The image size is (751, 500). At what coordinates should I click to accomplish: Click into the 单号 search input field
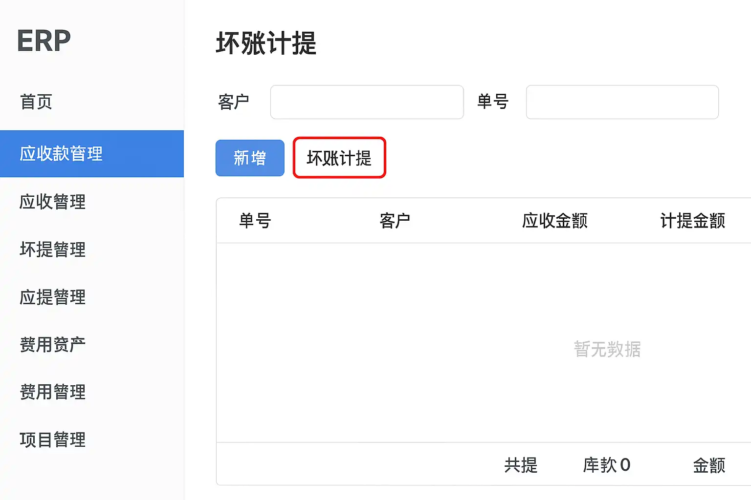point(622,102)
